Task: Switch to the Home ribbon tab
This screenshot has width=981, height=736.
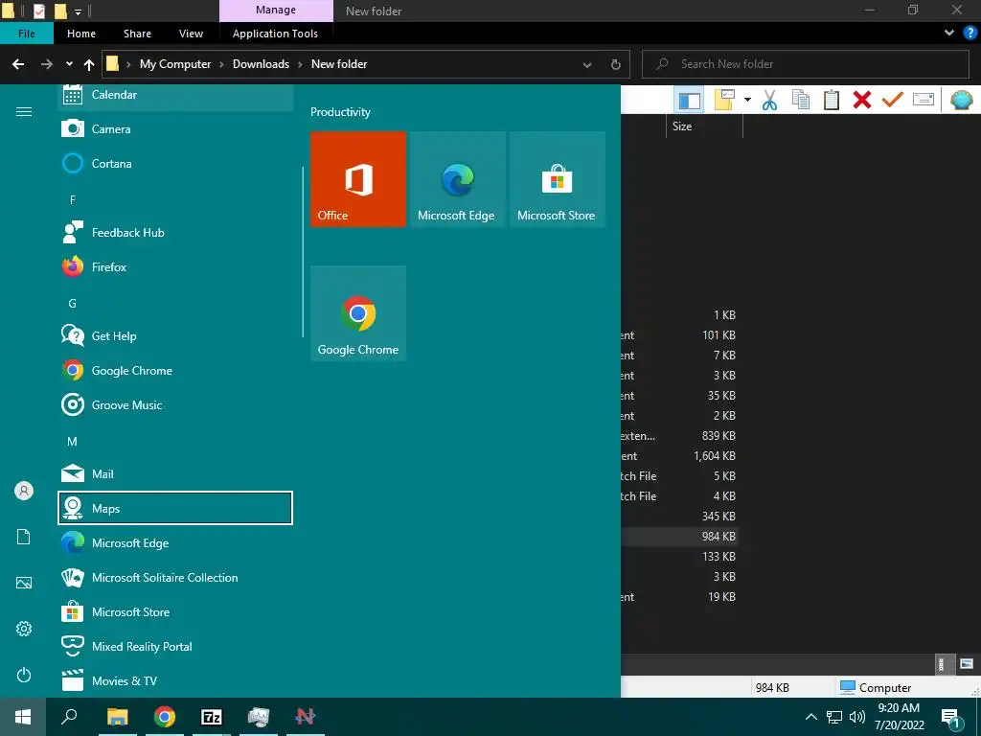Action: coord(81,34)
